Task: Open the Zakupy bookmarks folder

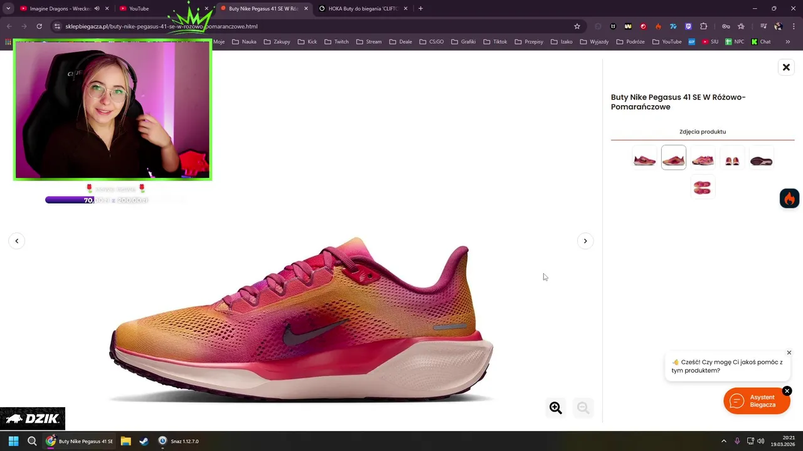Action: pyautogui.click(x=277, y=42)
